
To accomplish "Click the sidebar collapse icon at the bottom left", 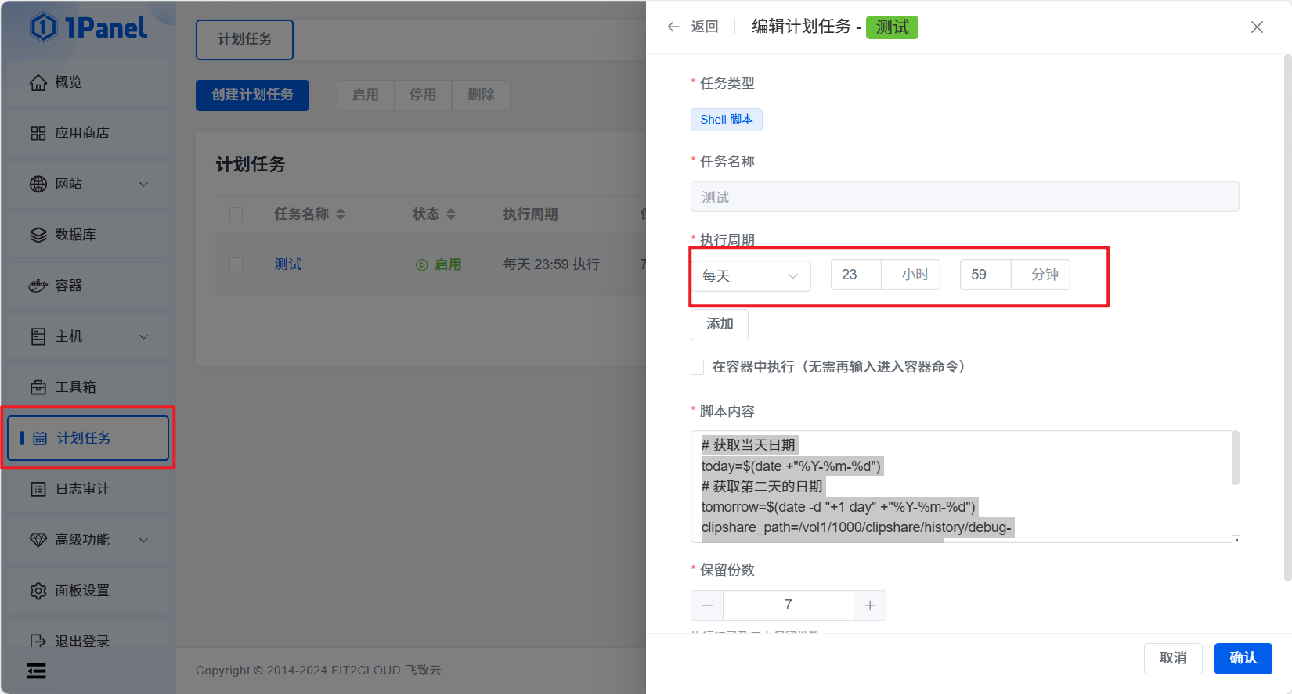I will click(x=36, y=671).
